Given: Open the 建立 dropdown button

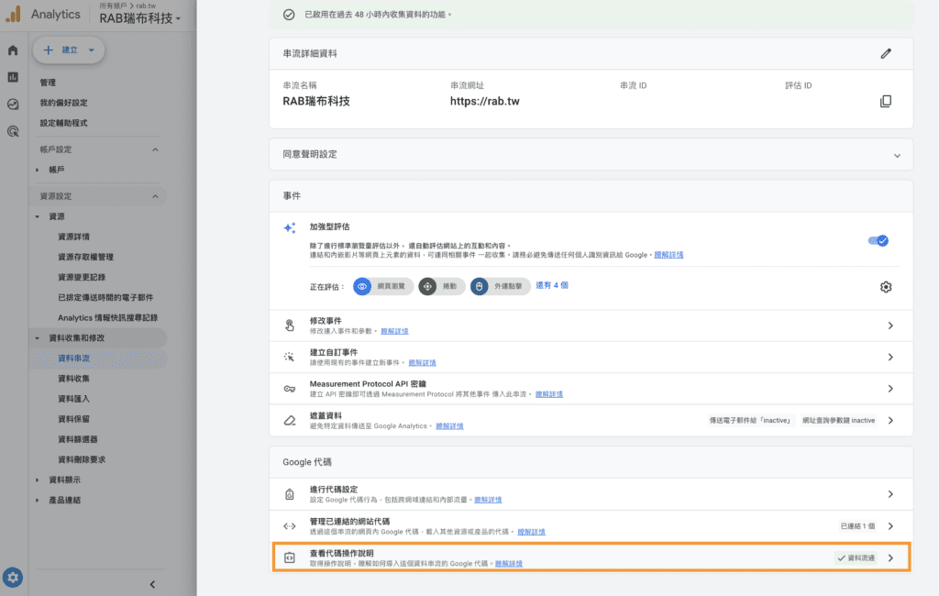Looking at the screenshot, I should tap(69, 50).
